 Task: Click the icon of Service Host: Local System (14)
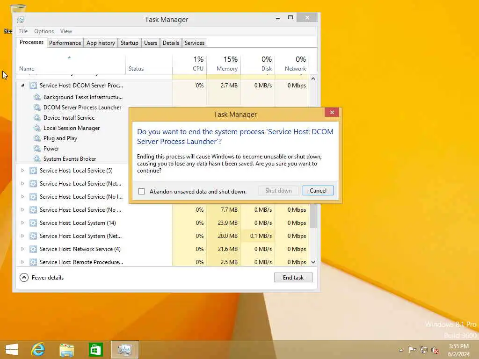33,223
